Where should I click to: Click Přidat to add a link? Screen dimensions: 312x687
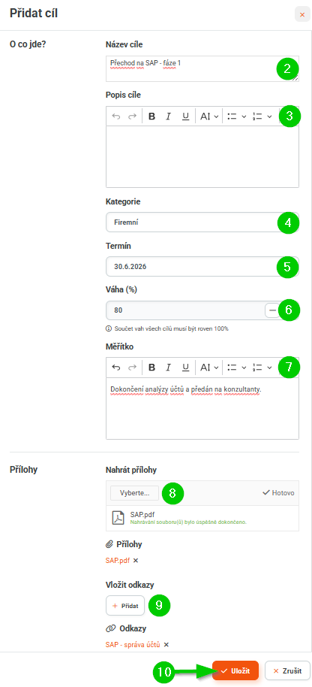click(125, 606)
